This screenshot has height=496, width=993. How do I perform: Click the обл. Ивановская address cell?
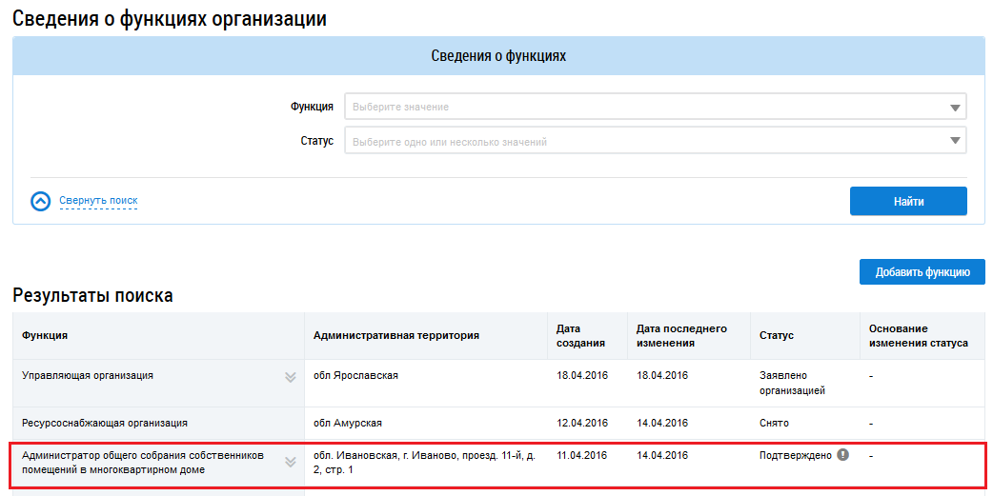pos(424,463)
